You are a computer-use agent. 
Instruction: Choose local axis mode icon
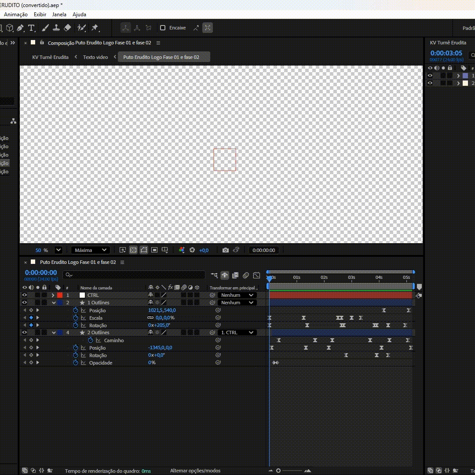coord(125,28)
